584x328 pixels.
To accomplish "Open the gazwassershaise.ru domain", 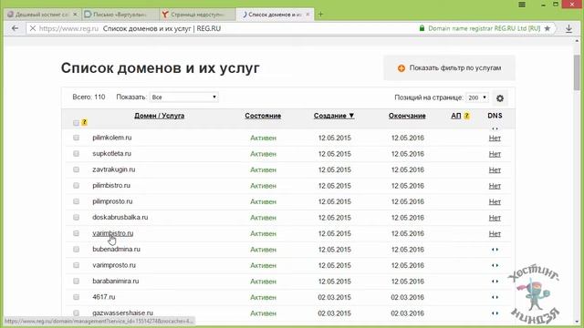I will (x=122, y=313).
